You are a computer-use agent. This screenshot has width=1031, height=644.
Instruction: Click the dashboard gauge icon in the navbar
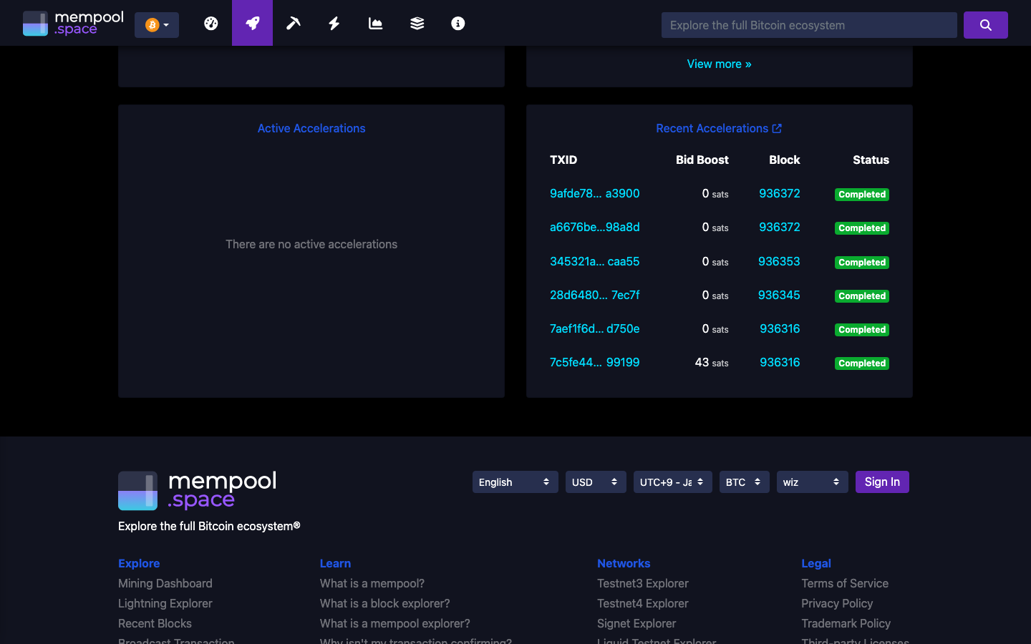click(x=210, y=23)
